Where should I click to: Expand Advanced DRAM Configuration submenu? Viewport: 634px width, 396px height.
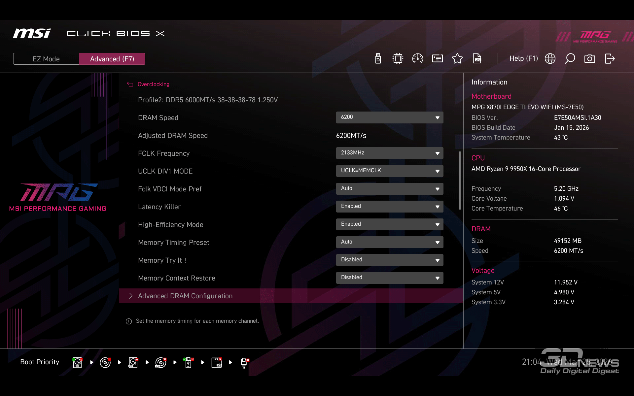(185, 296)
